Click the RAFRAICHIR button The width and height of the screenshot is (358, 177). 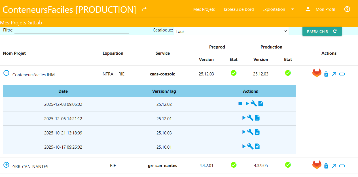[322, 31]
